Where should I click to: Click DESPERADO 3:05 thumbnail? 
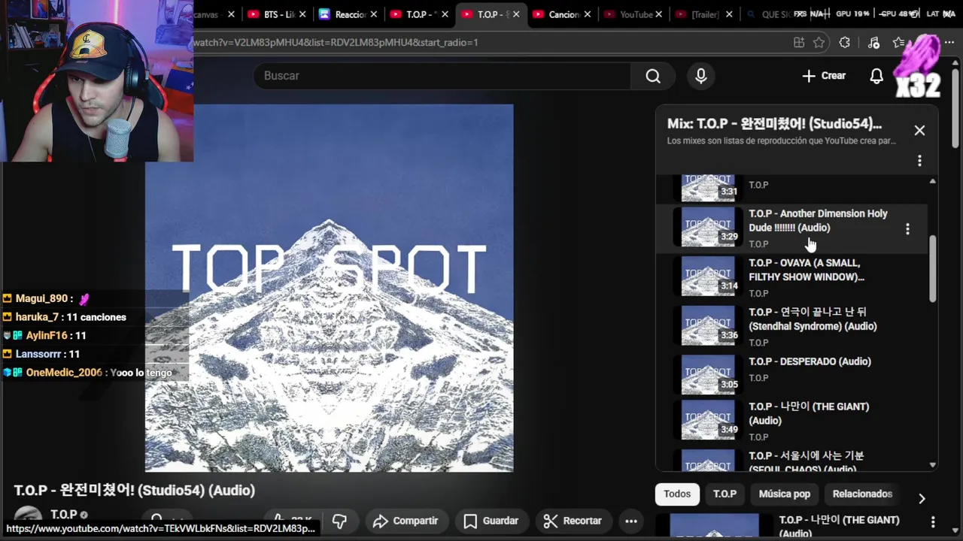(708, 375)
